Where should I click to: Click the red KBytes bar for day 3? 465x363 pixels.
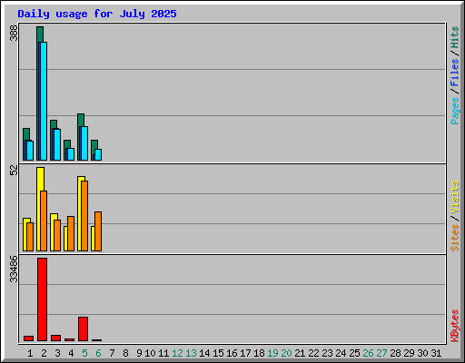pos(55,338)
